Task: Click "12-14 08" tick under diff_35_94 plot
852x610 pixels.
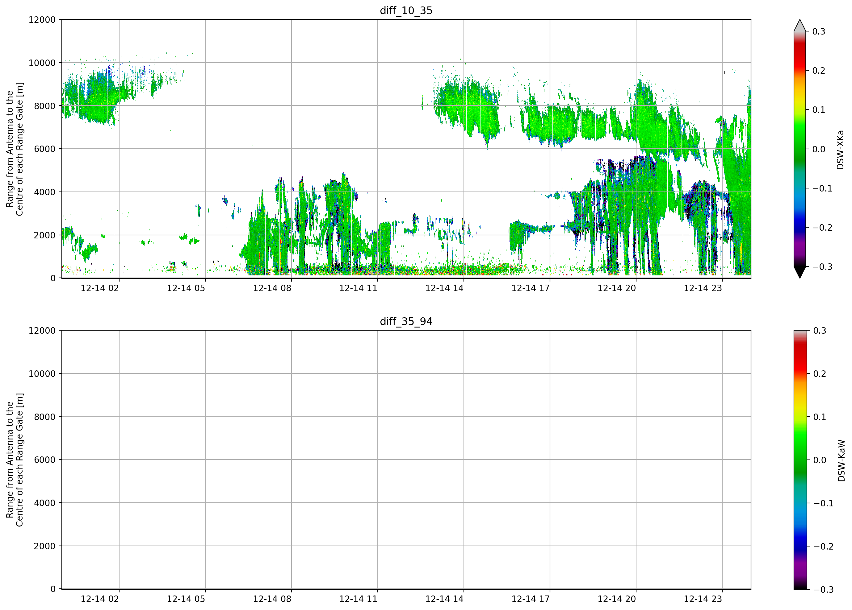Action: click(x=272, y=599)
